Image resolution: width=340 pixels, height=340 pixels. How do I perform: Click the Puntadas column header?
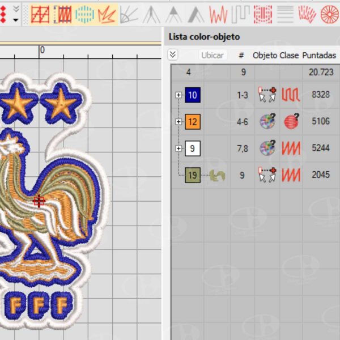point(319,56)
